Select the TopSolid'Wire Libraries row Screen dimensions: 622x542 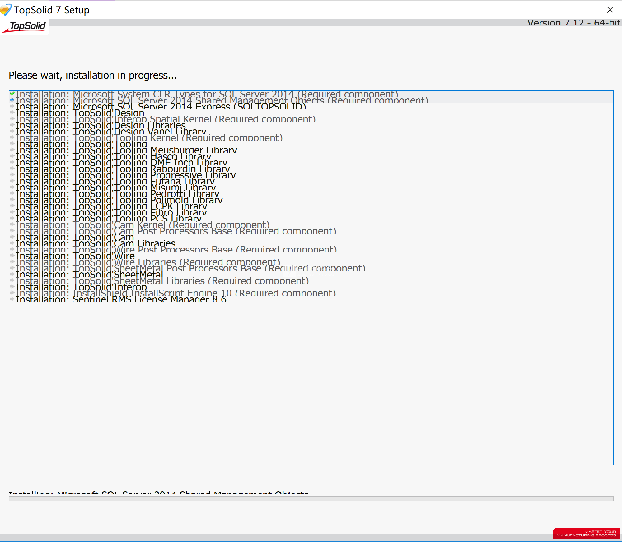tap(311, 262)
